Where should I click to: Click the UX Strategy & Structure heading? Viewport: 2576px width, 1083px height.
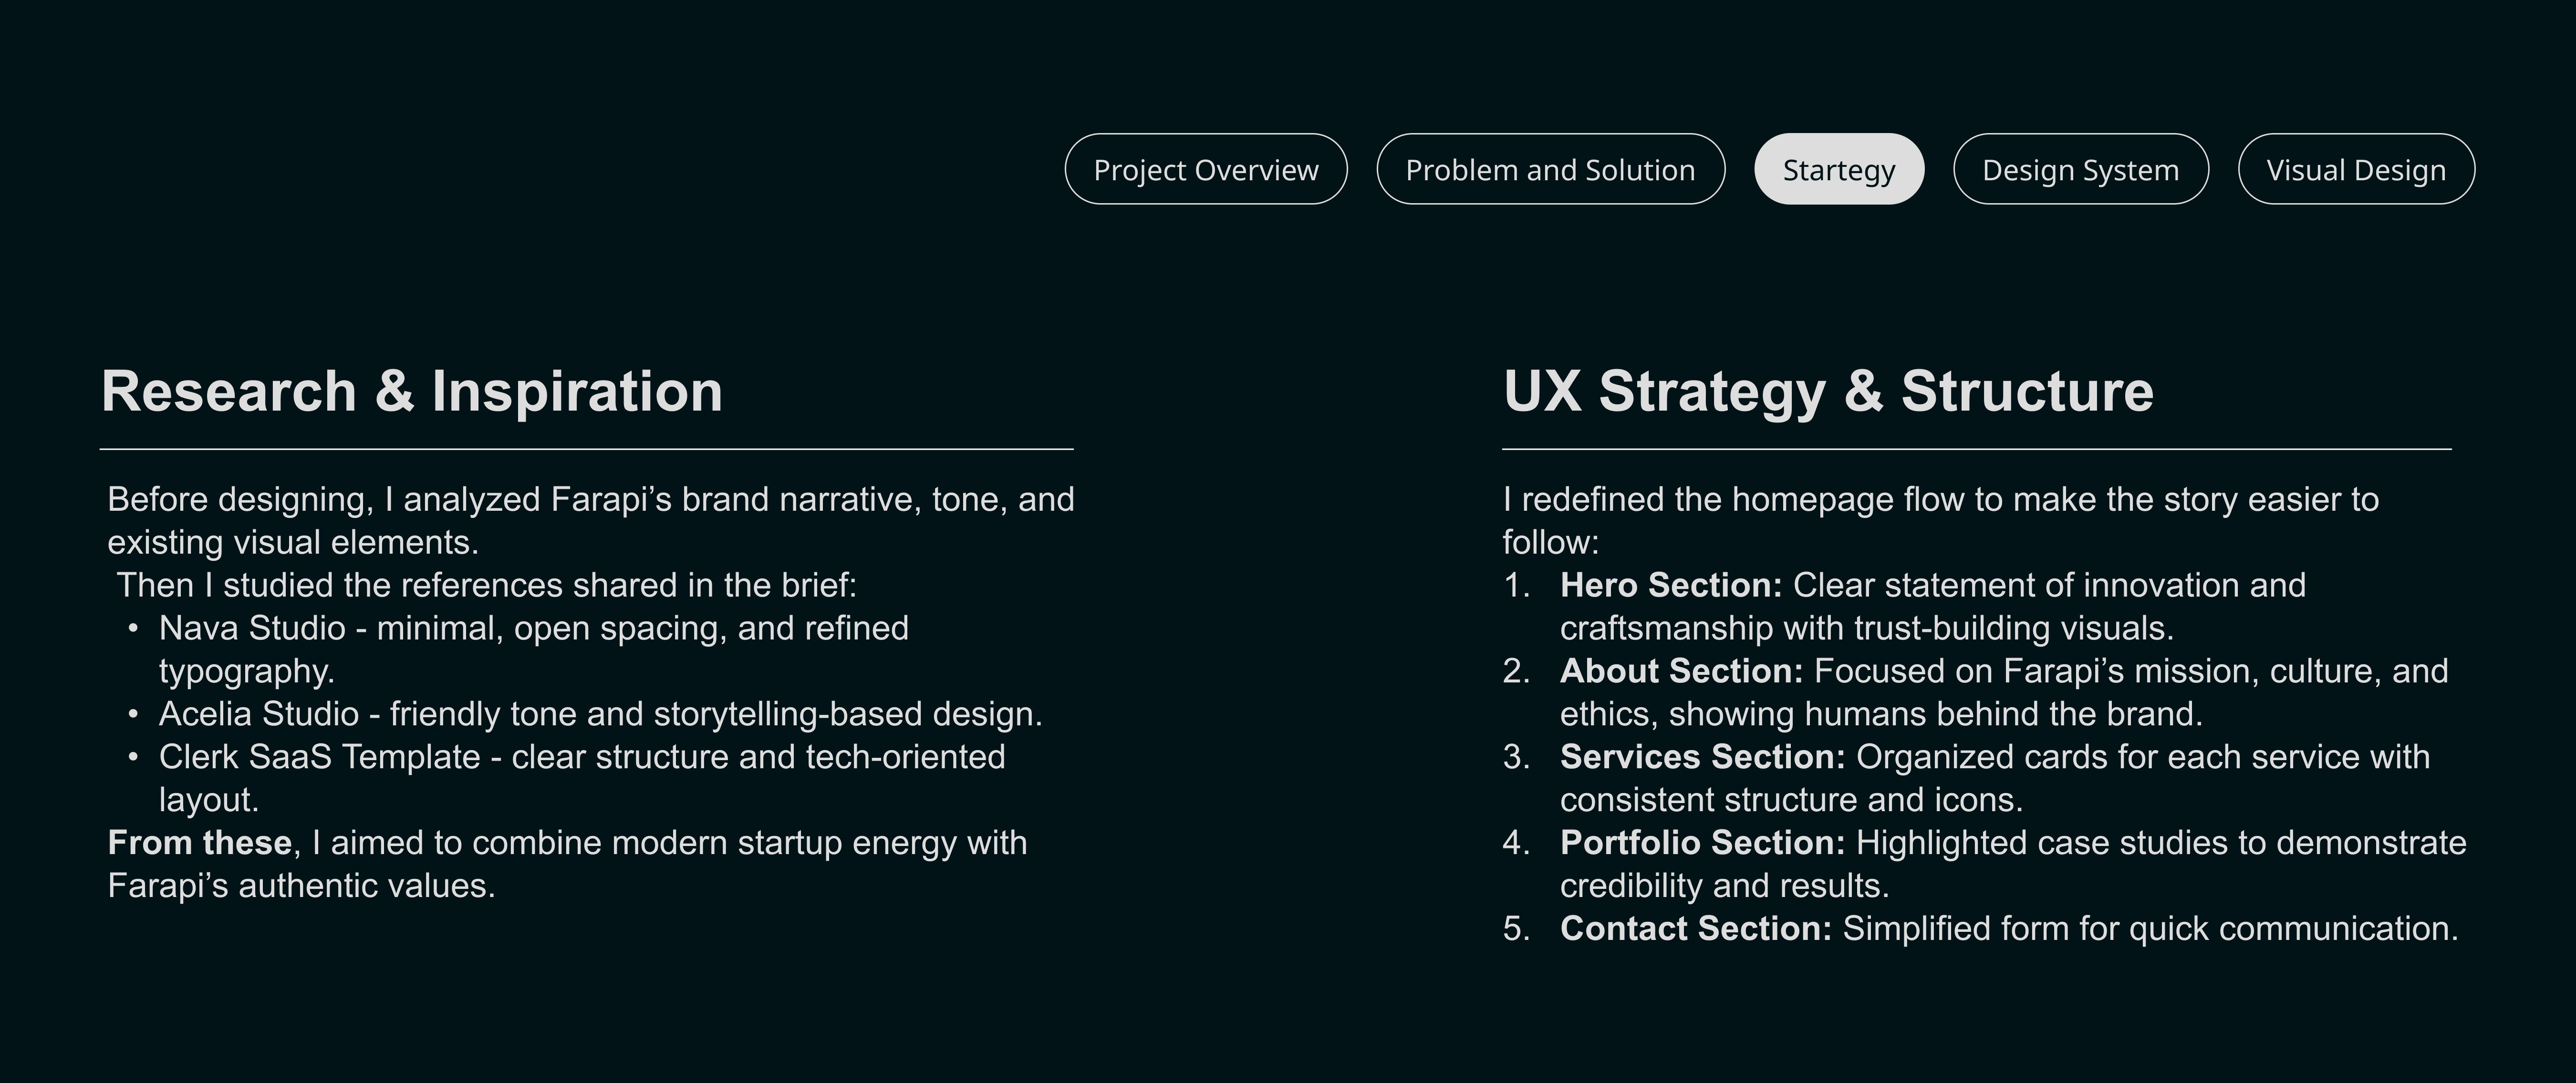point(1828,391)
